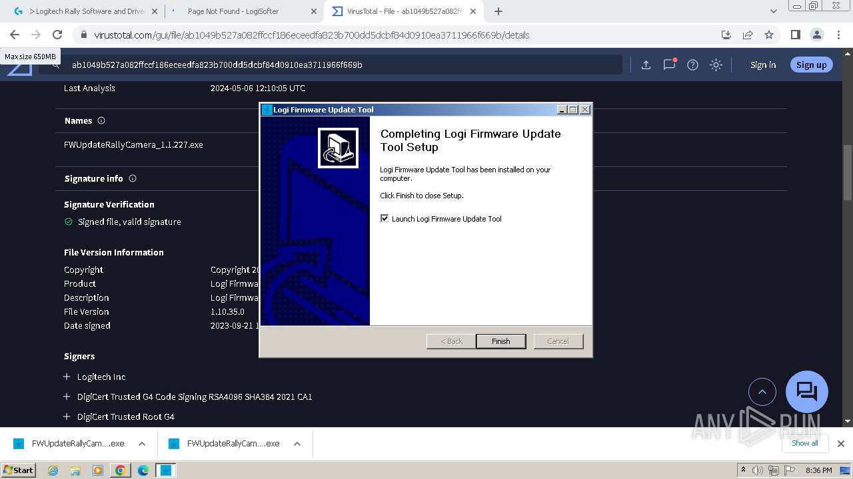The image size is (853, 479).
Task: Open menu for first FWUpdateRallyCam download
Action: point(142,444)
